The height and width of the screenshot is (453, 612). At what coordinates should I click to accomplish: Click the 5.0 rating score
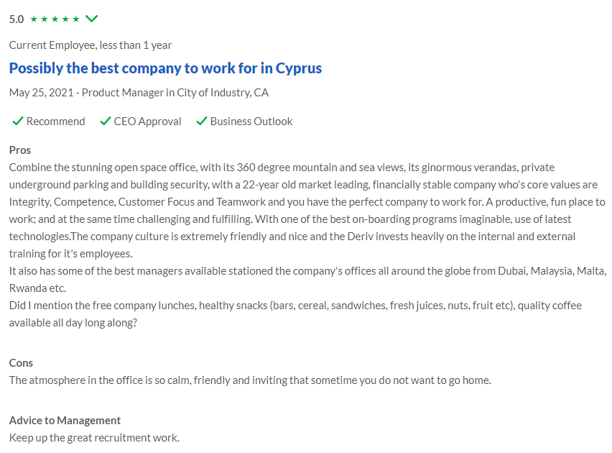click(x=17, y=19)
